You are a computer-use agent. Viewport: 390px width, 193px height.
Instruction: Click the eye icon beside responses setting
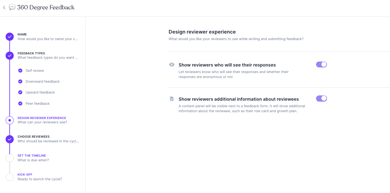(x=172, y=65)
